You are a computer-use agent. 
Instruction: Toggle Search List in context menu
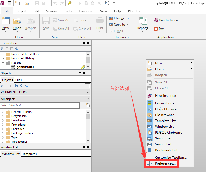tap(163, 144)
